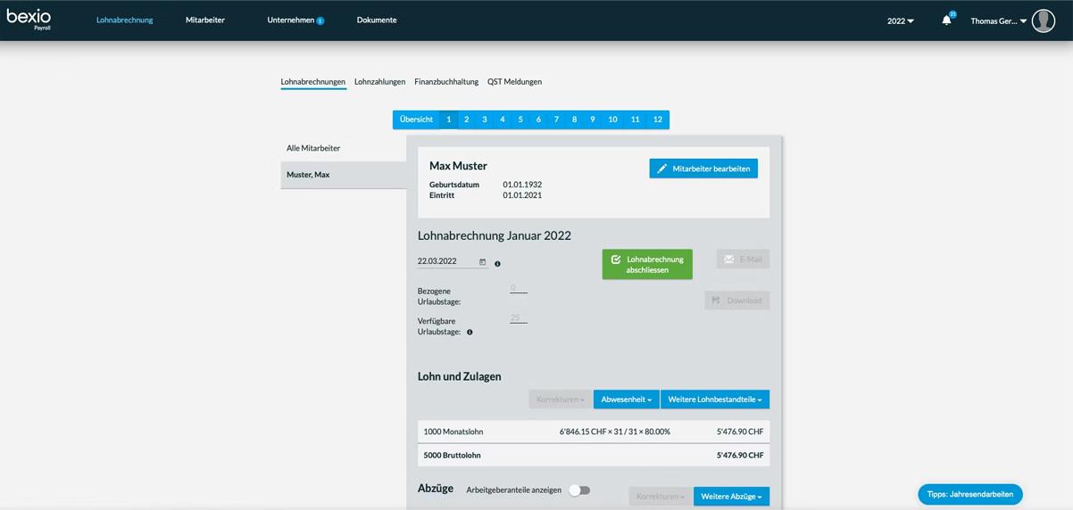Click info icon beside Verfügbare Urlaubstage

coord(470,333)
